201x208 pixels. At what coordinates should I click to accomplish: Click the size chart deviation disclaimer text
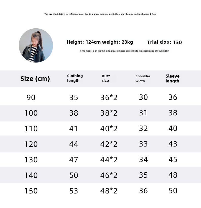(x=100, y=14)
